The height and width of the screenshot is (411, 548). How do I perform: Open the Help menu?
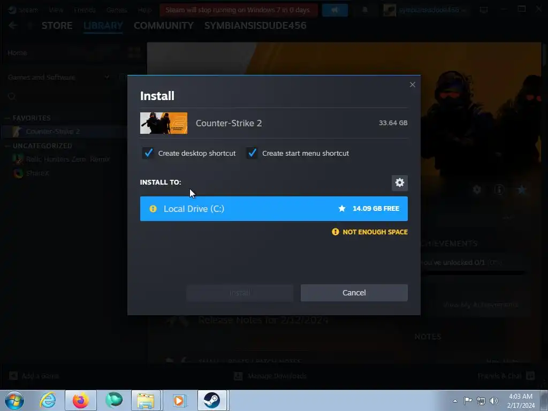(144, 10)
